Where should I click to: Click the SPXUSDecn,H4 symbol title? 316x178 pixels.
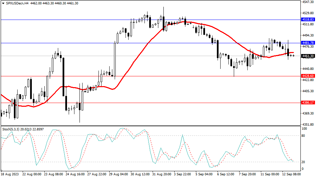pos(15,3)
